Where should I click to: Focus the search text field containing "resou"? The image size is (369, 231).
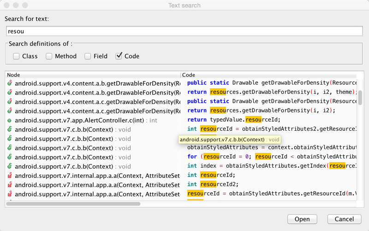tap(184, 31)
